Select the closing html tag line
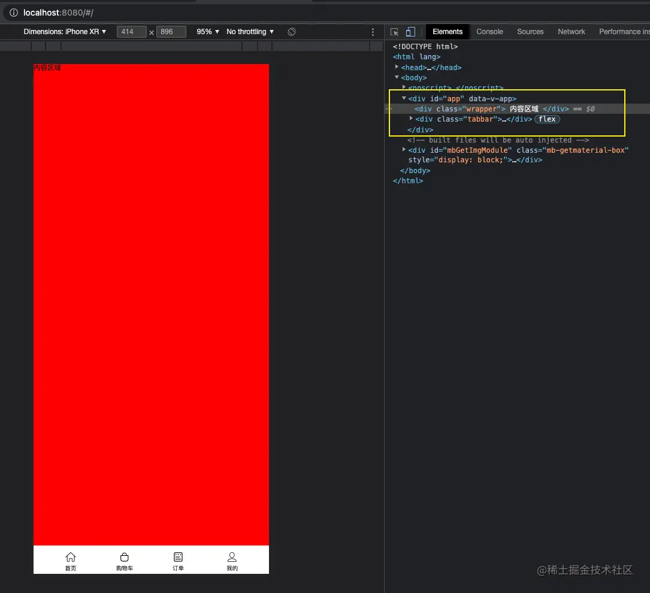The width and height of the screenshot is (650, 593). pos(408,181)
